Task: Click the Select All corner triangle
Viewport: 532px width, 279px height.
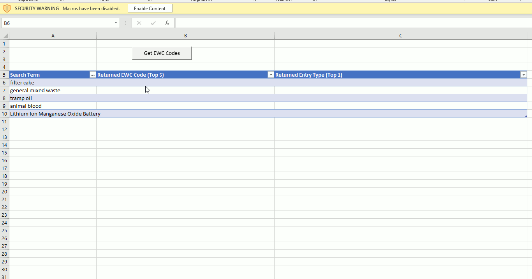Action: (5, 36)
